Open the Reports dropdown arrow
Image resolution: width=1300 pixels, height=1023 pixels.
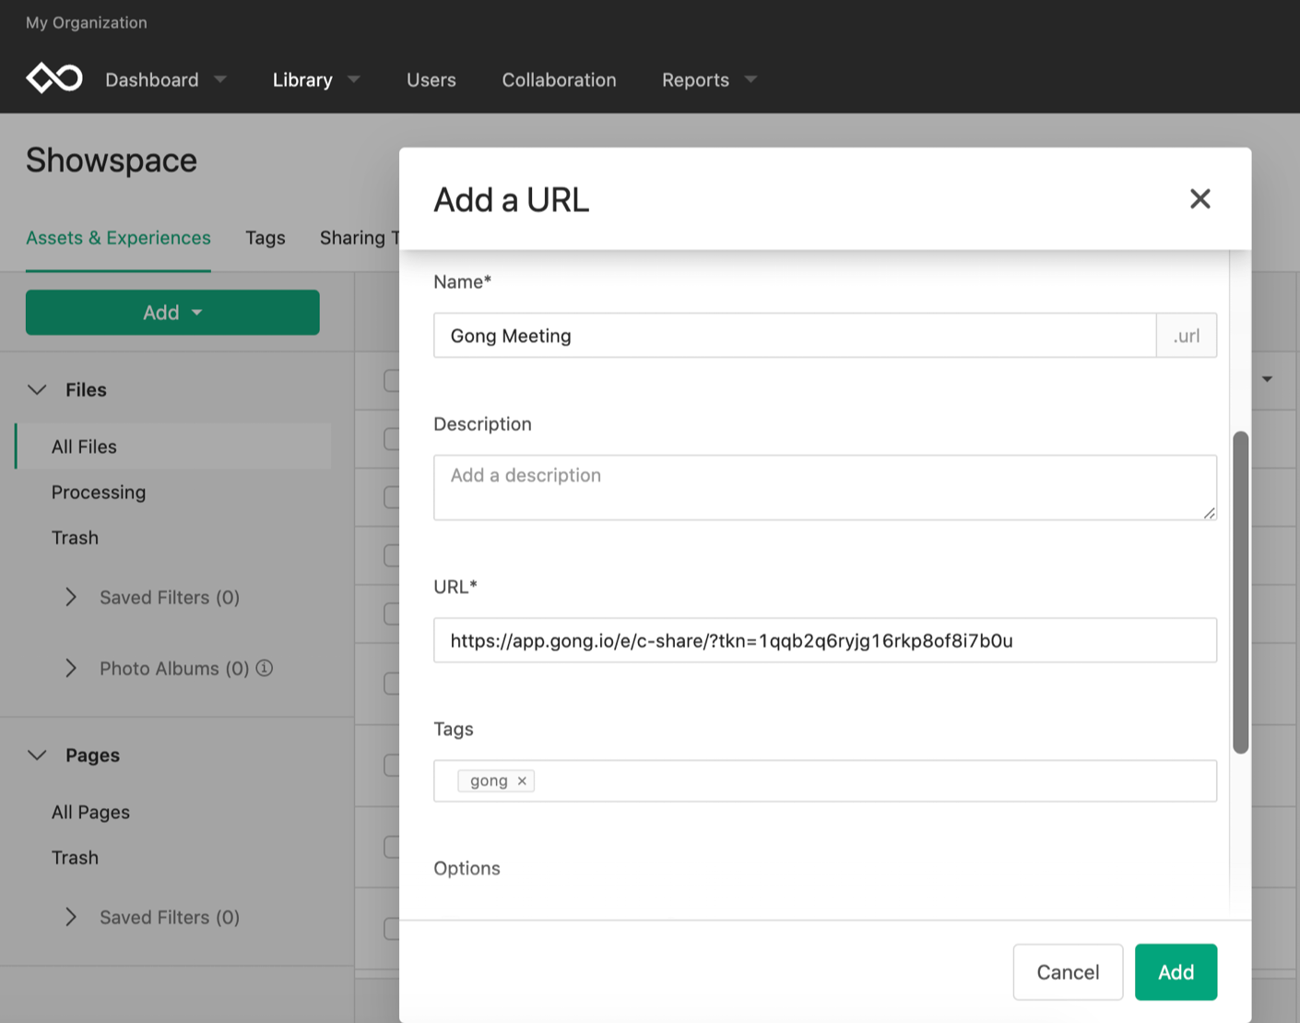(x=750, y=79)
